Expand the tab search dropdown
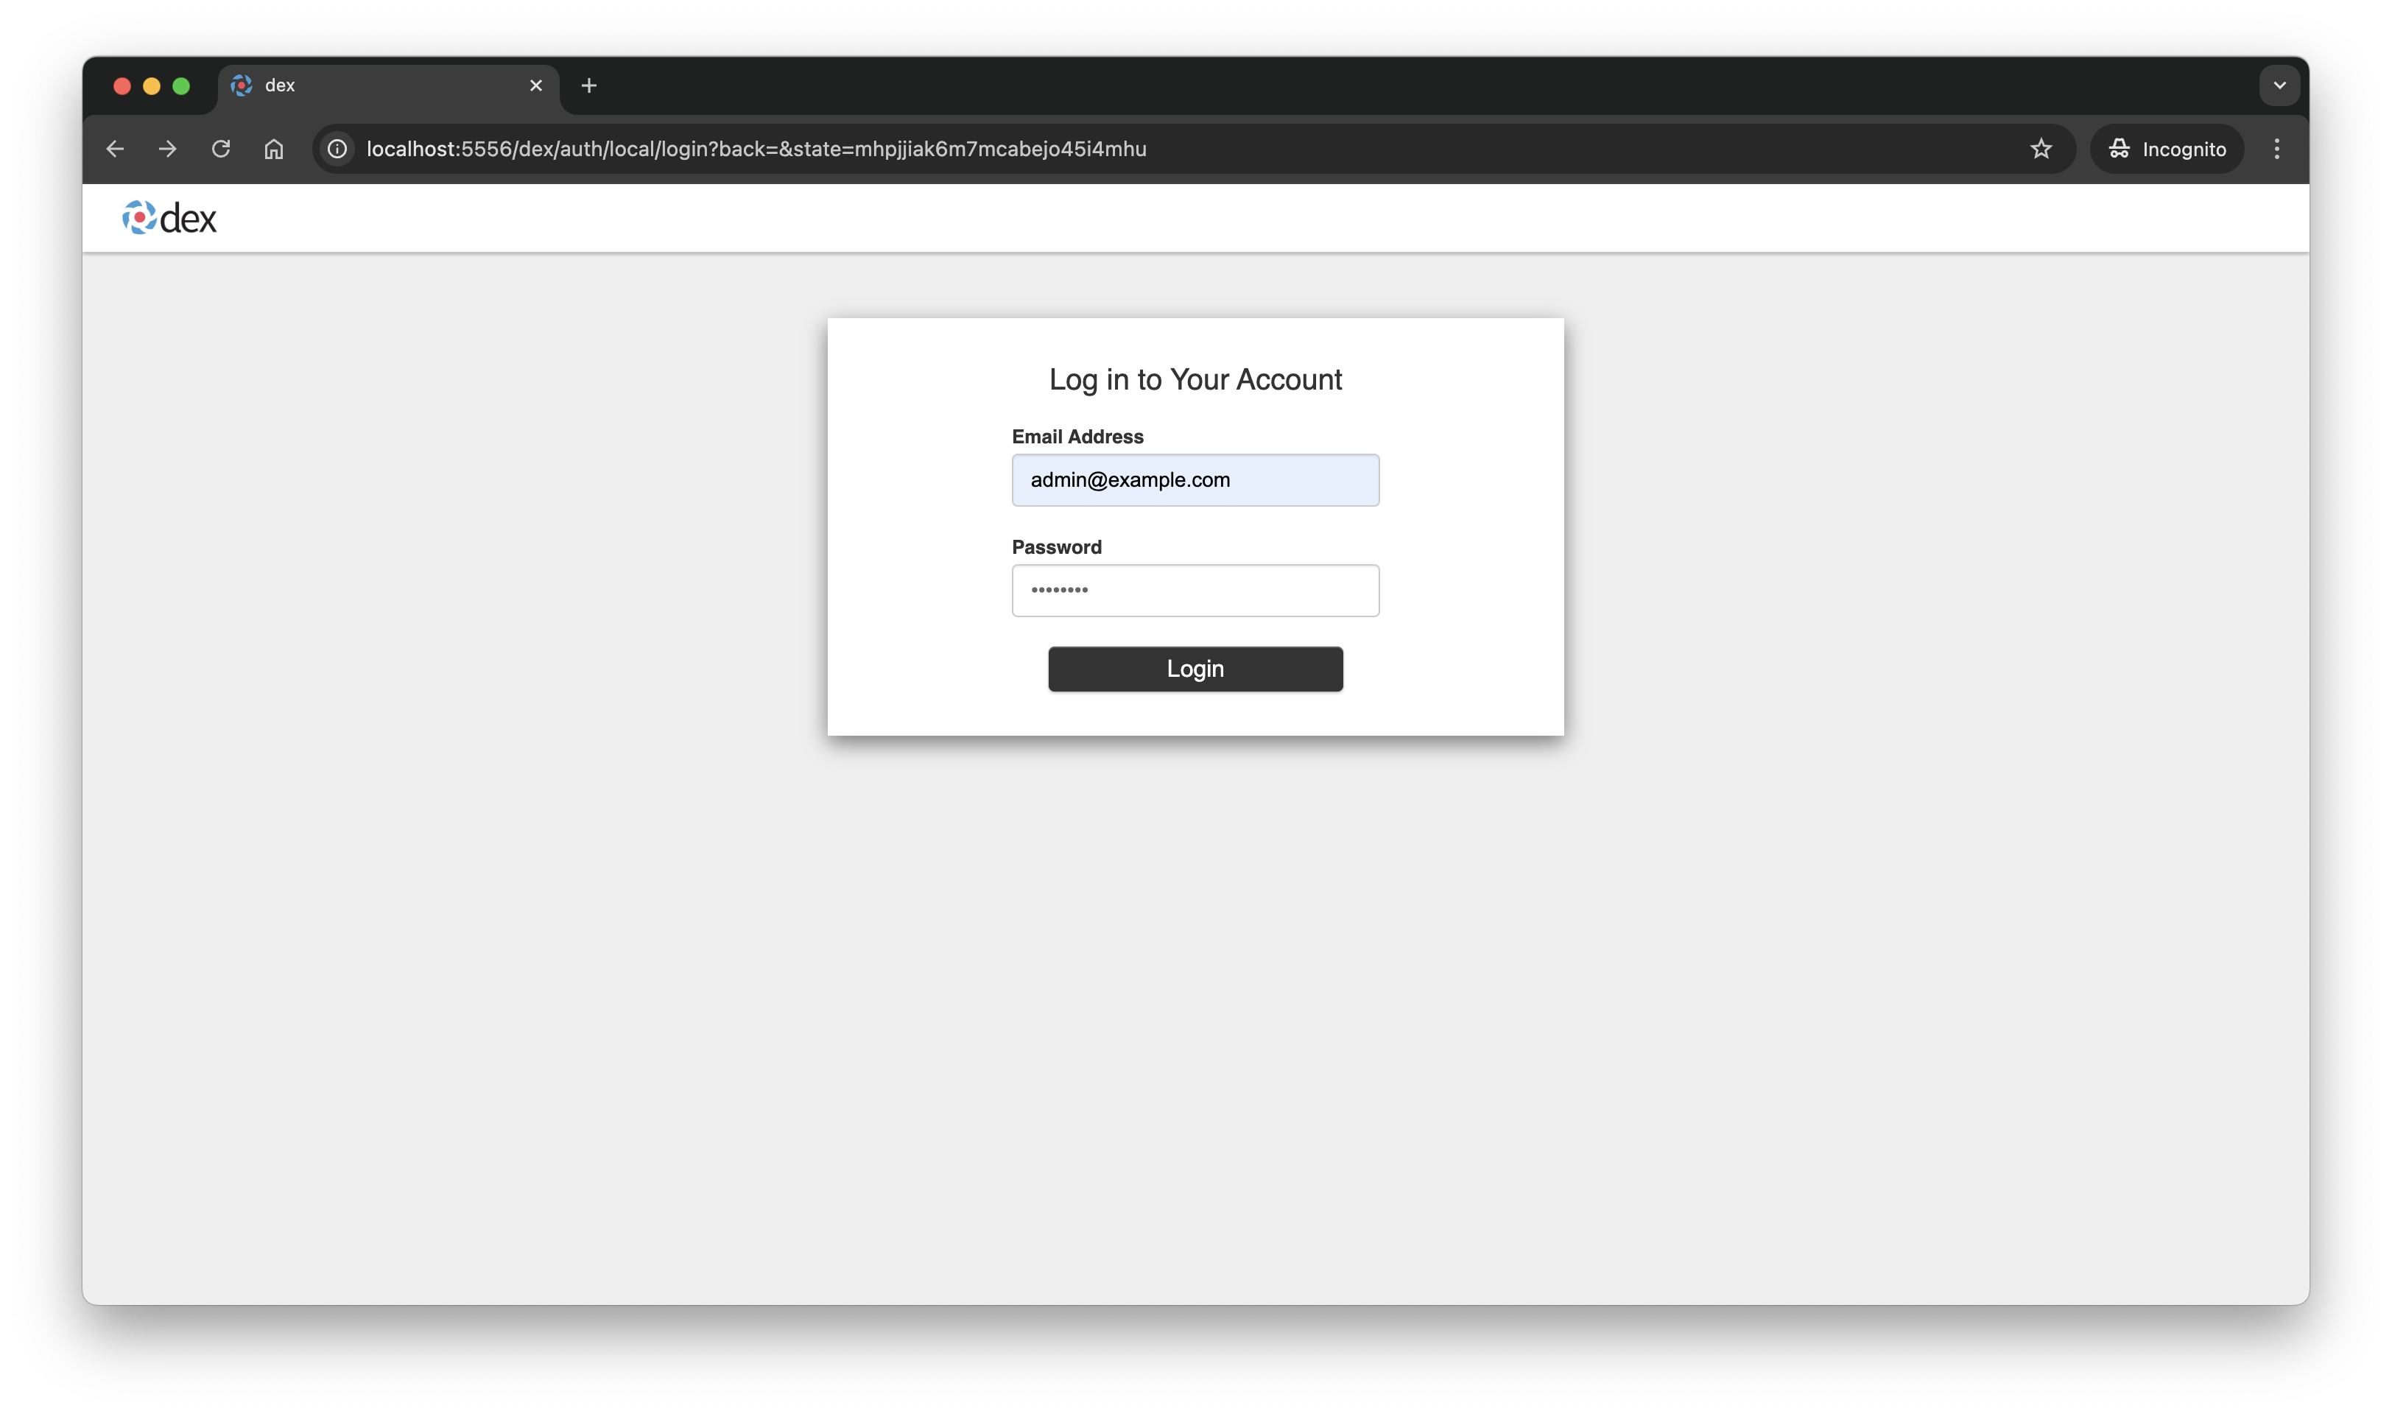The width and height of the screenshot is (2392, 1414). [x=2279, y=85]
